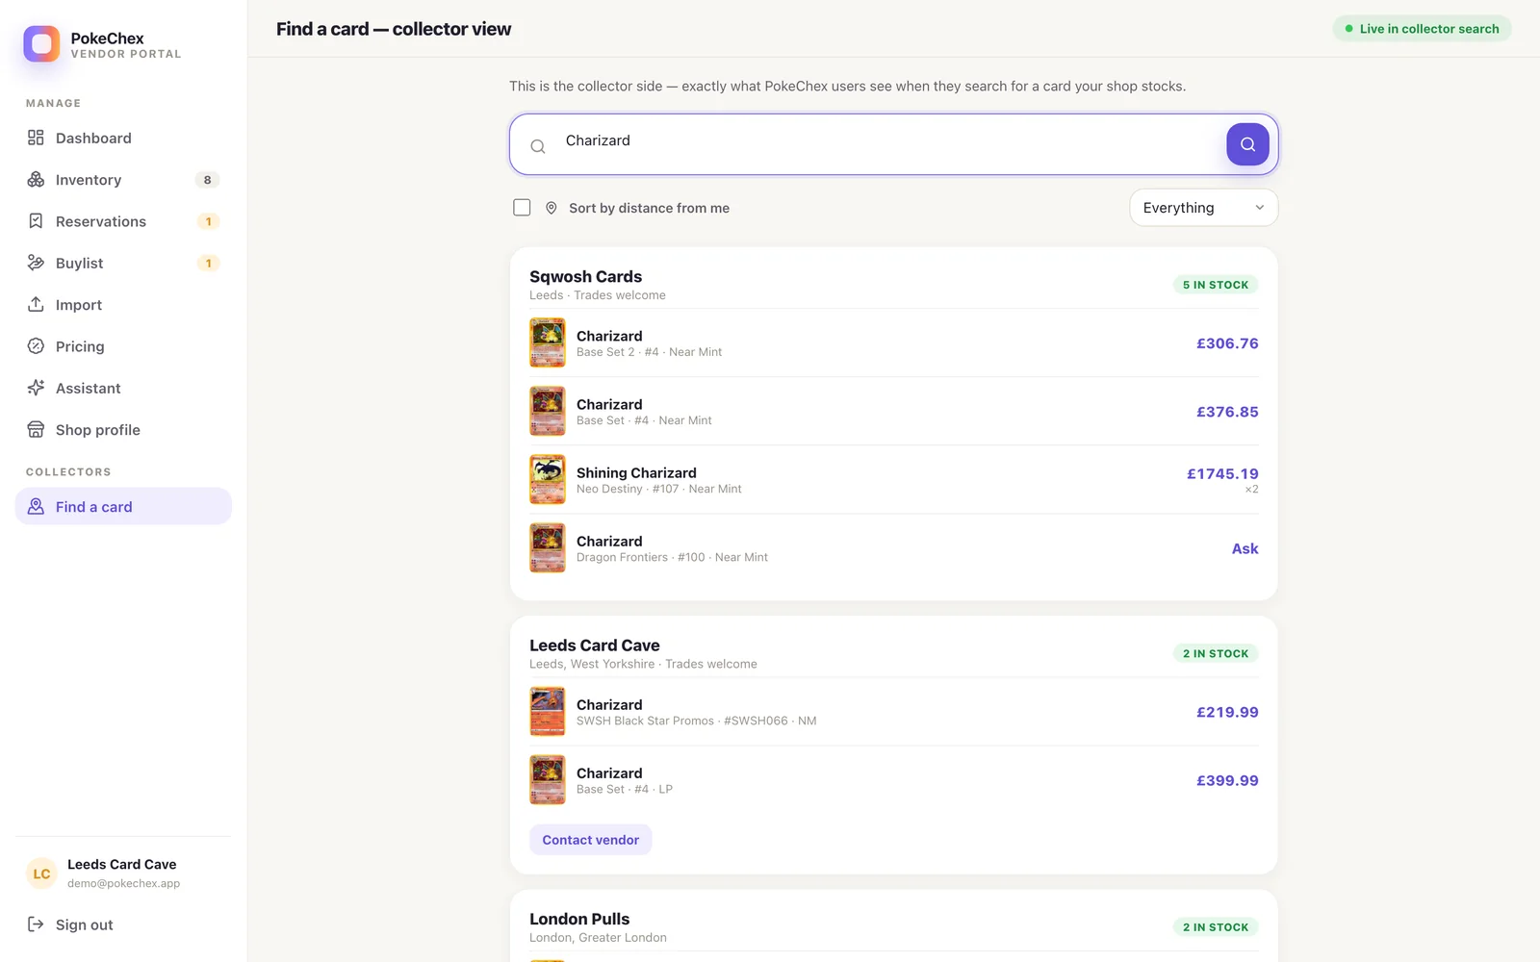Click the Find a card person icon
This screenshot has height=962, width=1540.
tap(36, 506)
